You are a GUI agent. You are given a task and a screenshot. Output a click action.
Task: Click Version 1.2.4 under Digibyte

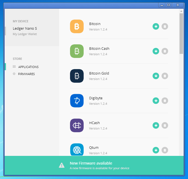(x=98, y=104)
